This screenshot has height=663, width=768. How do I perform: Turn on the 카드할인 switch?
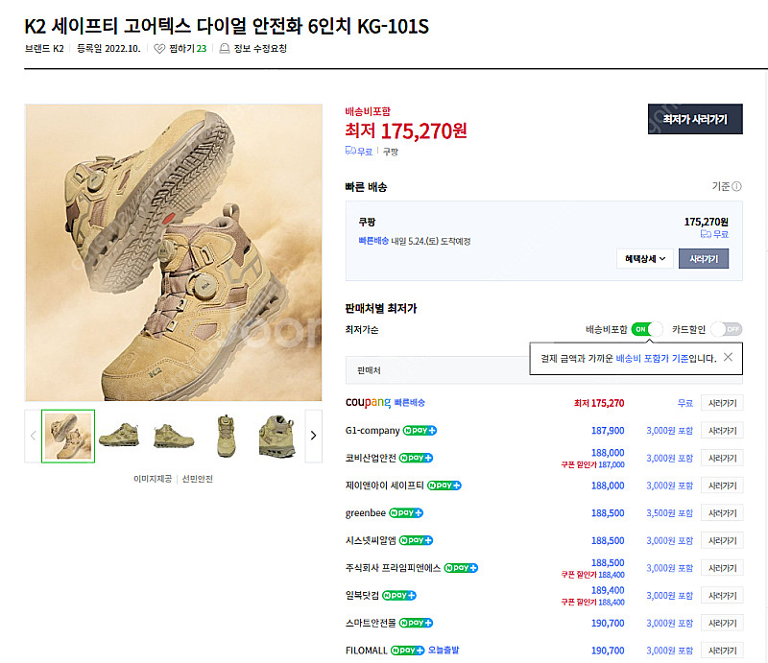pyautogui.click(x=727, y=329)
